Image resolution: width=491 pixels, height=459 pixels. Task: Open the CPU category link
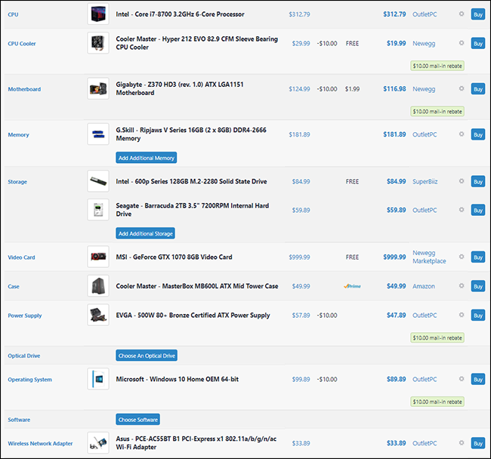point(13,14)
